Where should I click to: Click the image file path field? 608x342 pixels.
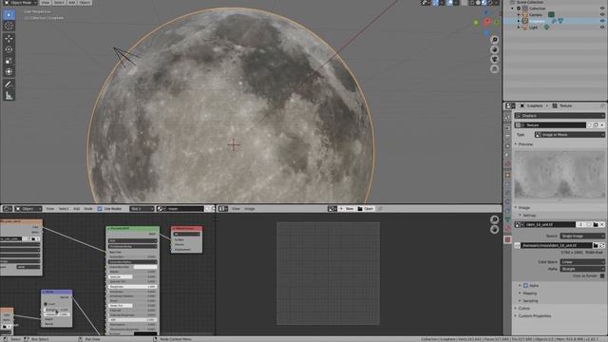coord(556,245)
